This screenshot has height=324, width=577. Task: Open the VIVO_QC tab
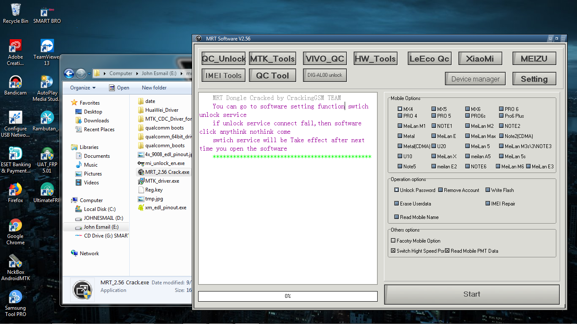coord(325,59)
